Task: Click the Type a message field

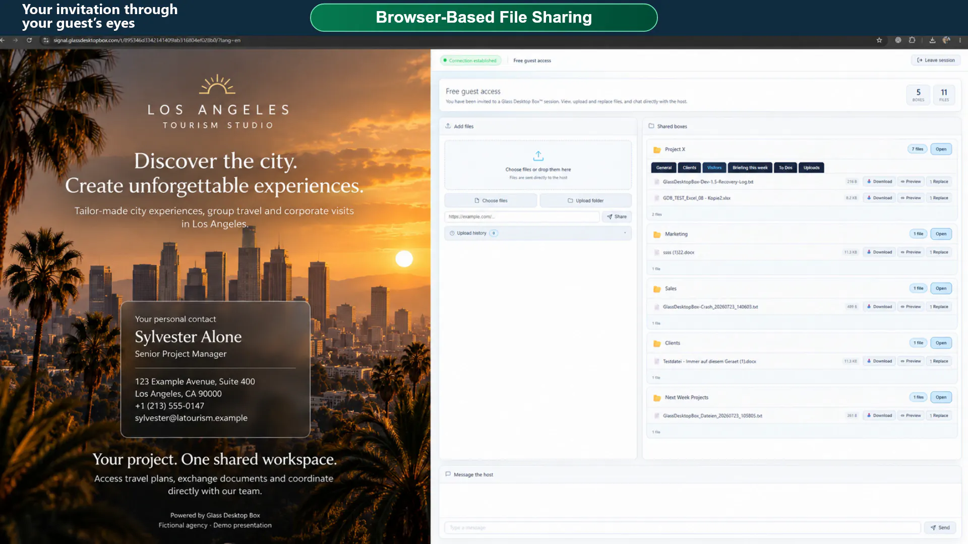Action: pos(683,527)
